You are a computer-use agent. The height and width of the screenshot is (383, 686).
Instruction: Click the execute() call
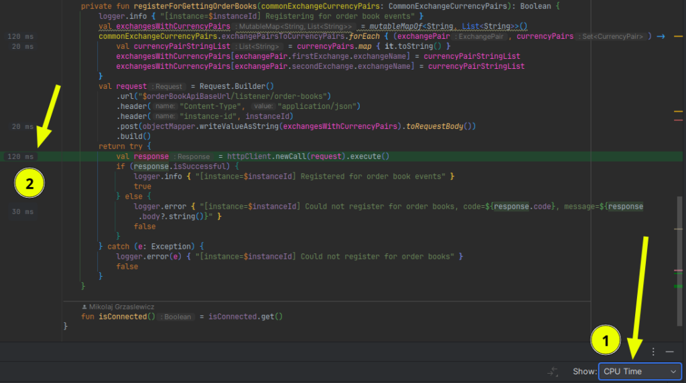click(369, 156)
